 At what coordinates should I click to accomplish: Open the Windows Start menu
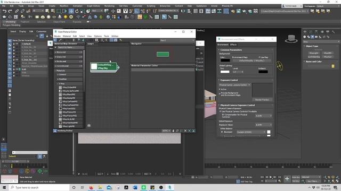4,187
